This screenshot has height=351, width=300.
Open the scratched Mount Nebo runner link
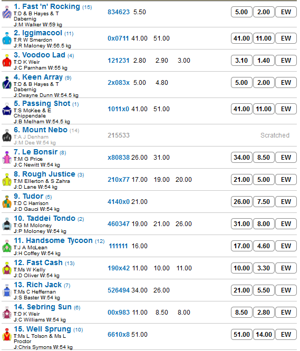[x=41, y=130]
